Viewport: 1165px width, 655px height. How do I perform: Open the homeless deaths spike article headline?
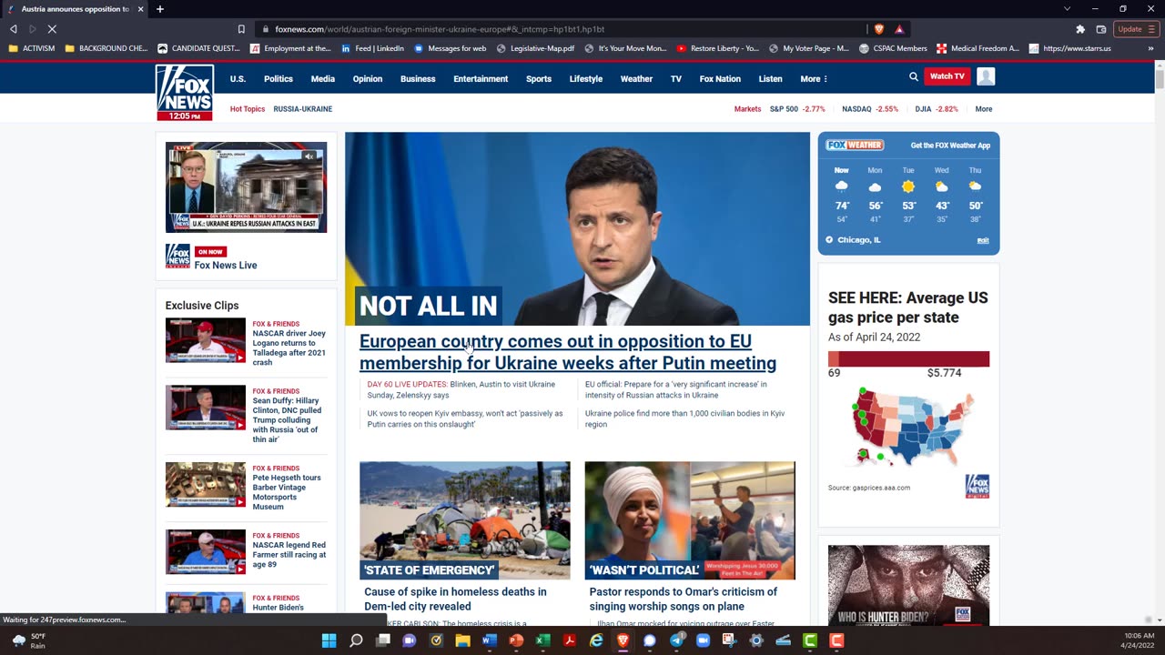click(455, 599)
